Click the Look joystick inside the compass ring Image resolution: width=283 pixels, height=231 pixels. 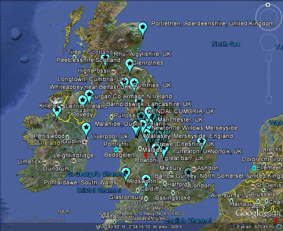269,17
